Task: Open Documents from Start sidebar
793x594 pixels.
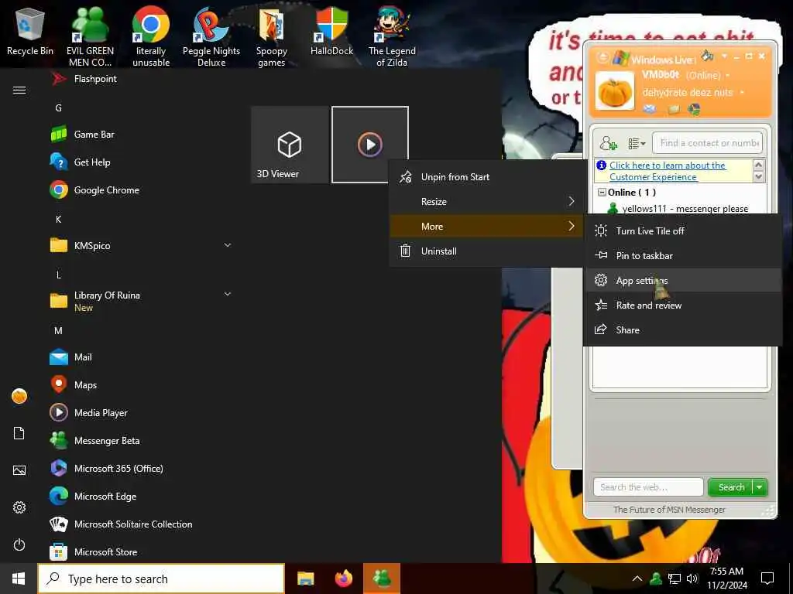Action: pyautogui.click(x=19, y=433)
